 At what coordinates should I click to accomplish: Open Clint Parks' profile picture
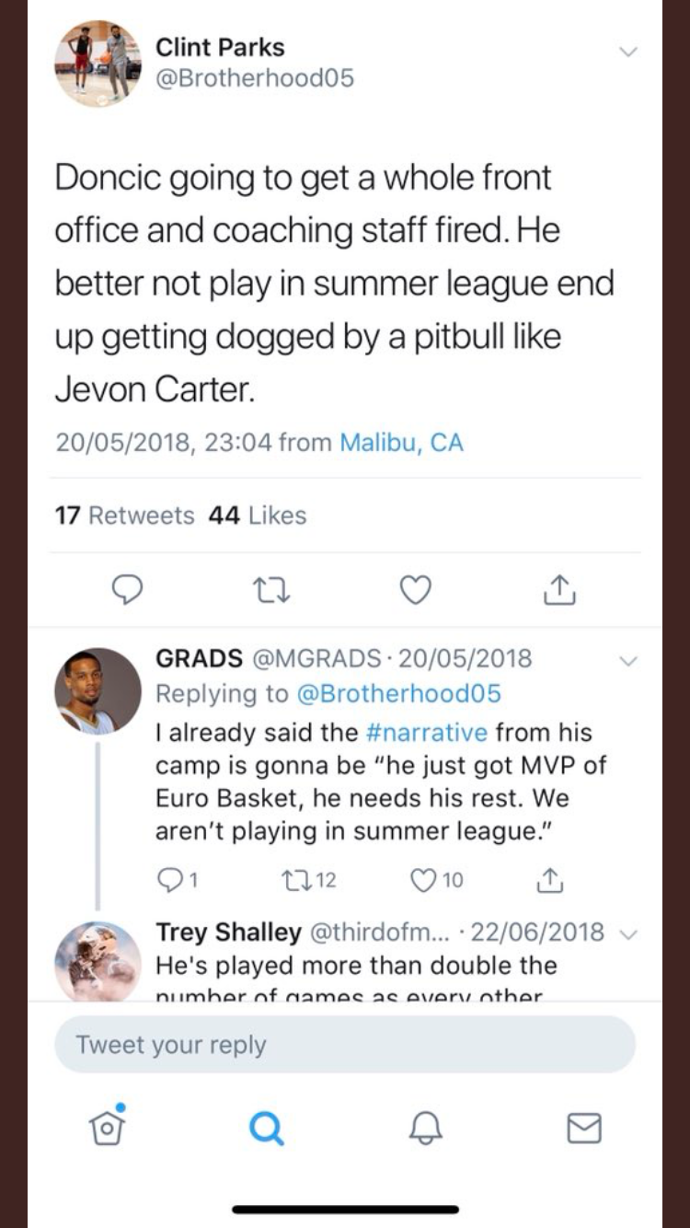click(x=98, y=64)
